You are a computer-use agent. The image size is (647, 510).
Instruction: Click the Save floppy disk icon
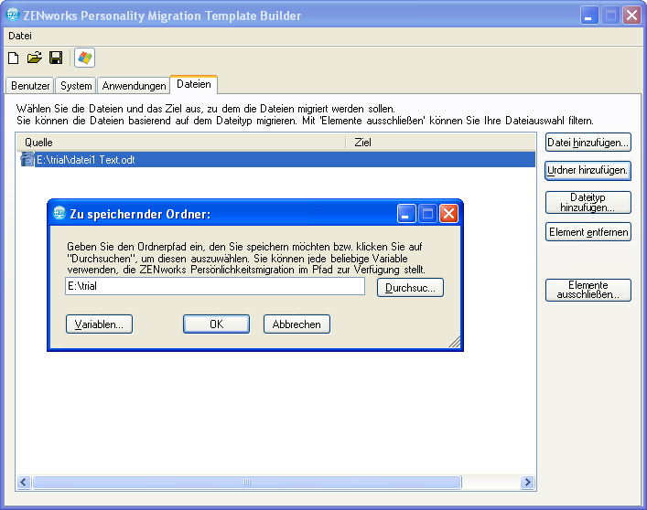(56, 58)
